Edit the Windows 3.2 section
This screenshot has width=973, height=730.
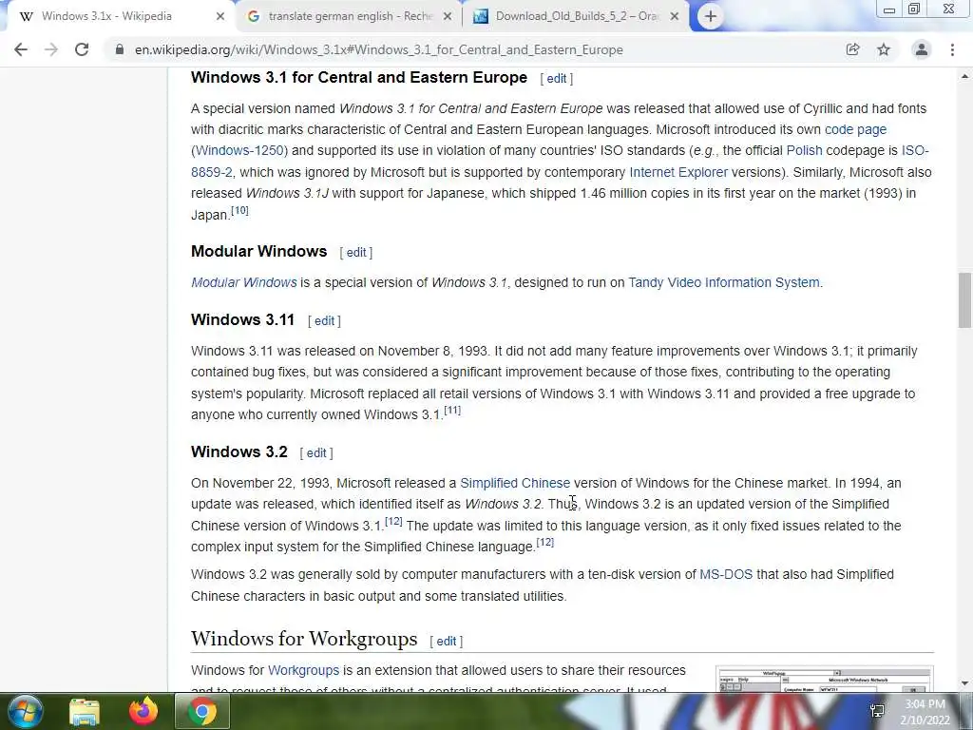point(316,453)
